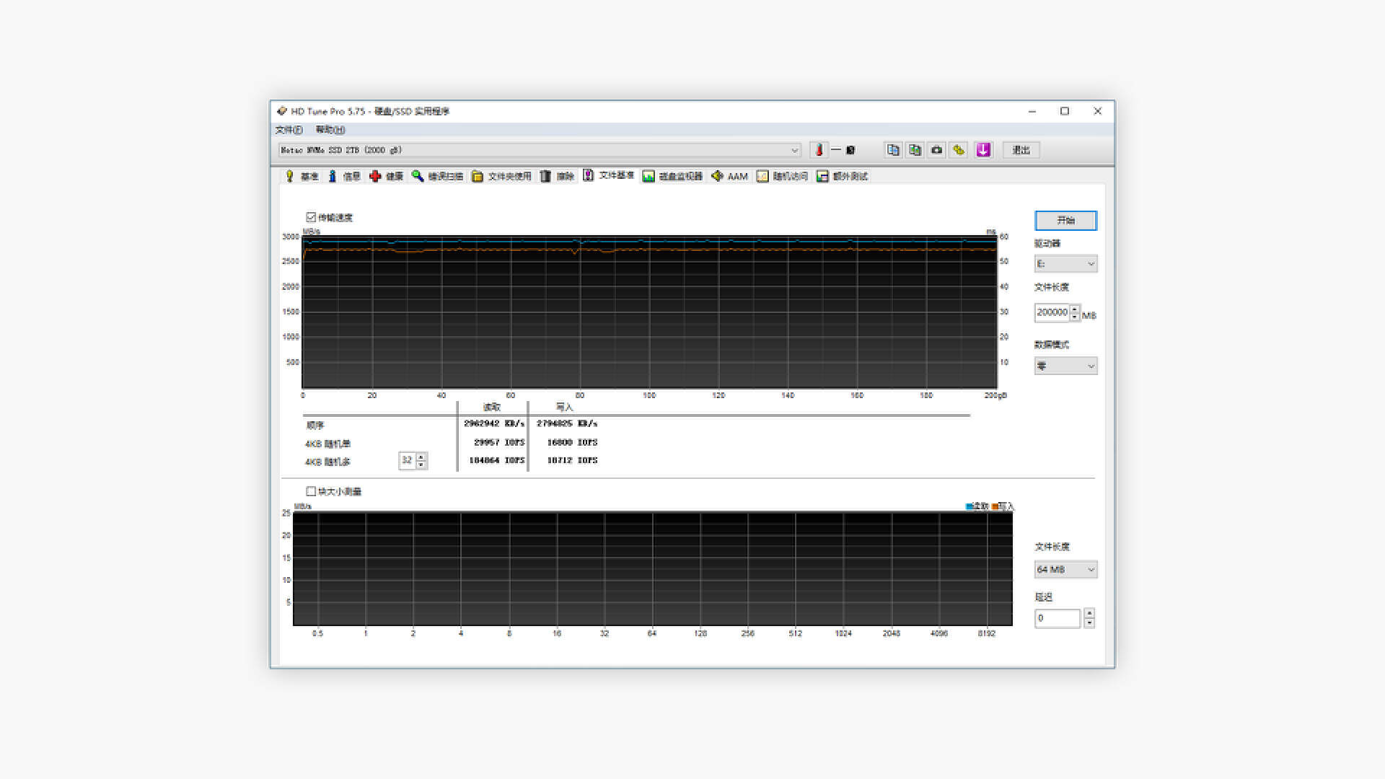Screen dimensions: 1385x779
Task: Enable the block size measurement checkbox
Action: (311, 491)
